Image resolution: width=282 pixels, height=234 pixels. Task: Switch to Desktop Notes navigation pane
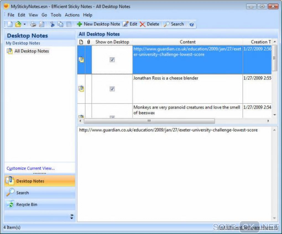click(40, 181)
